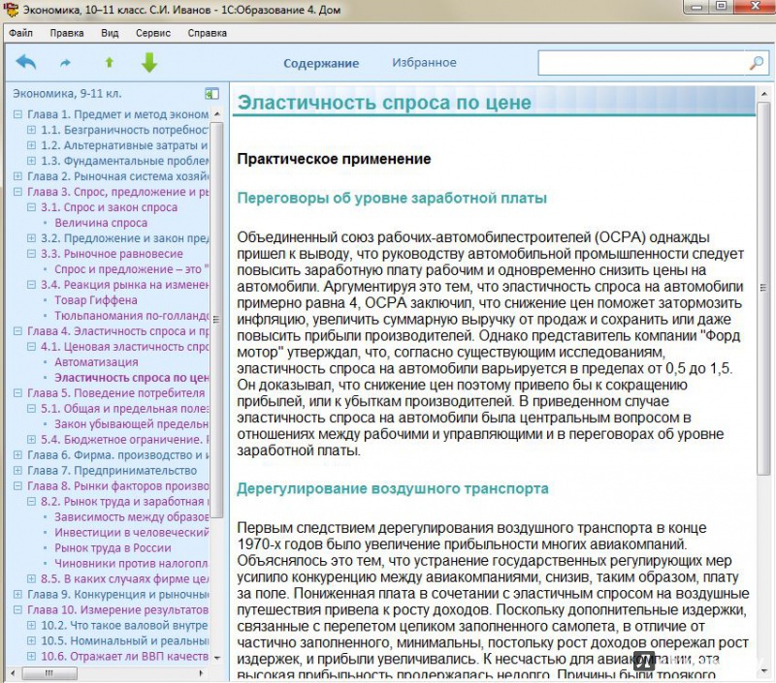Collapse section 3.4 Реакция рынка
This screenshot has height=683, width=776.
coord(31,285)
